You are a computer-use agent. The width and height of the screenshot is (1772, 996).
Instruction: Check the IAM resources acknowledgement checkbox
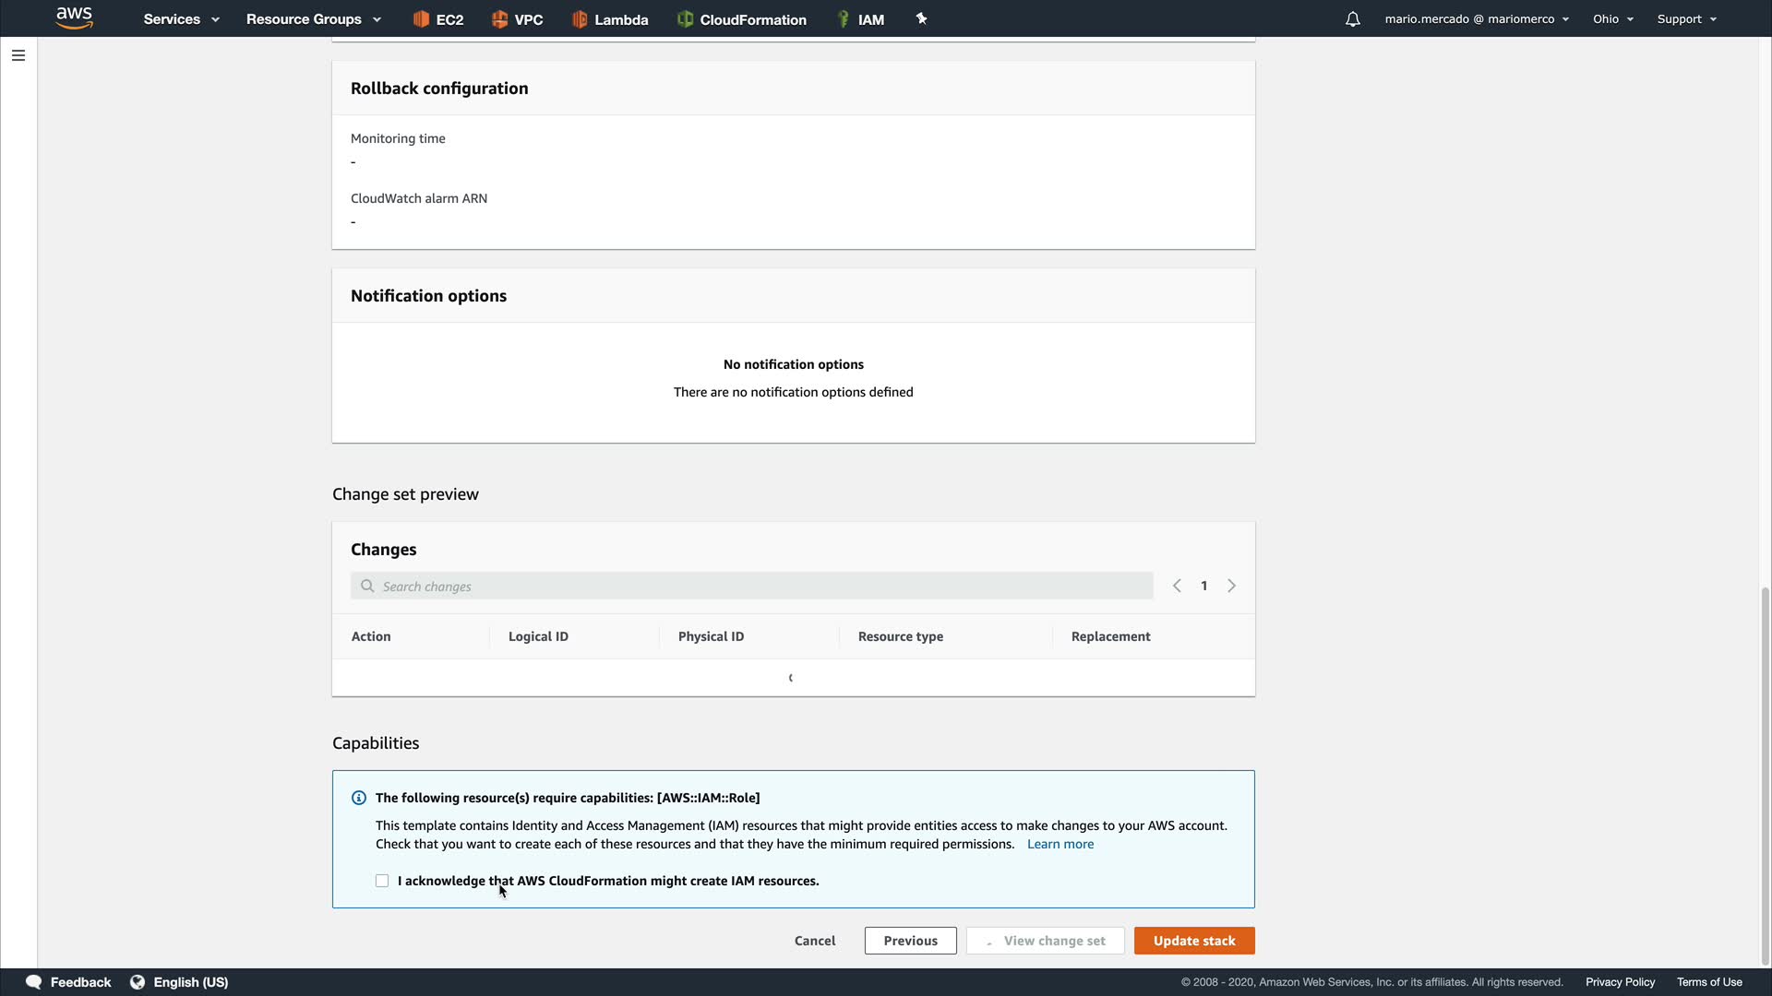tap(382, 881)
